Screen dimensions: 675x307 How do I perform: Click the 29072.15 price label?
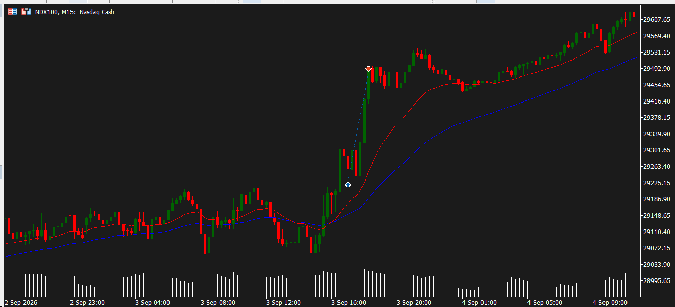point(657,248)
